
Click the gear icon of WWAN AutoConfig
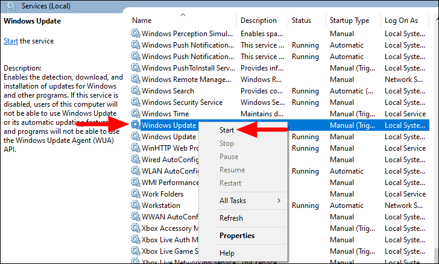click(136, 217)
